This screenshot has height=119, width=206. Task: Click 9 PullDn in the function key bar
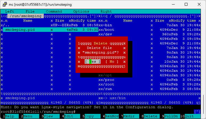coord(171,116)
